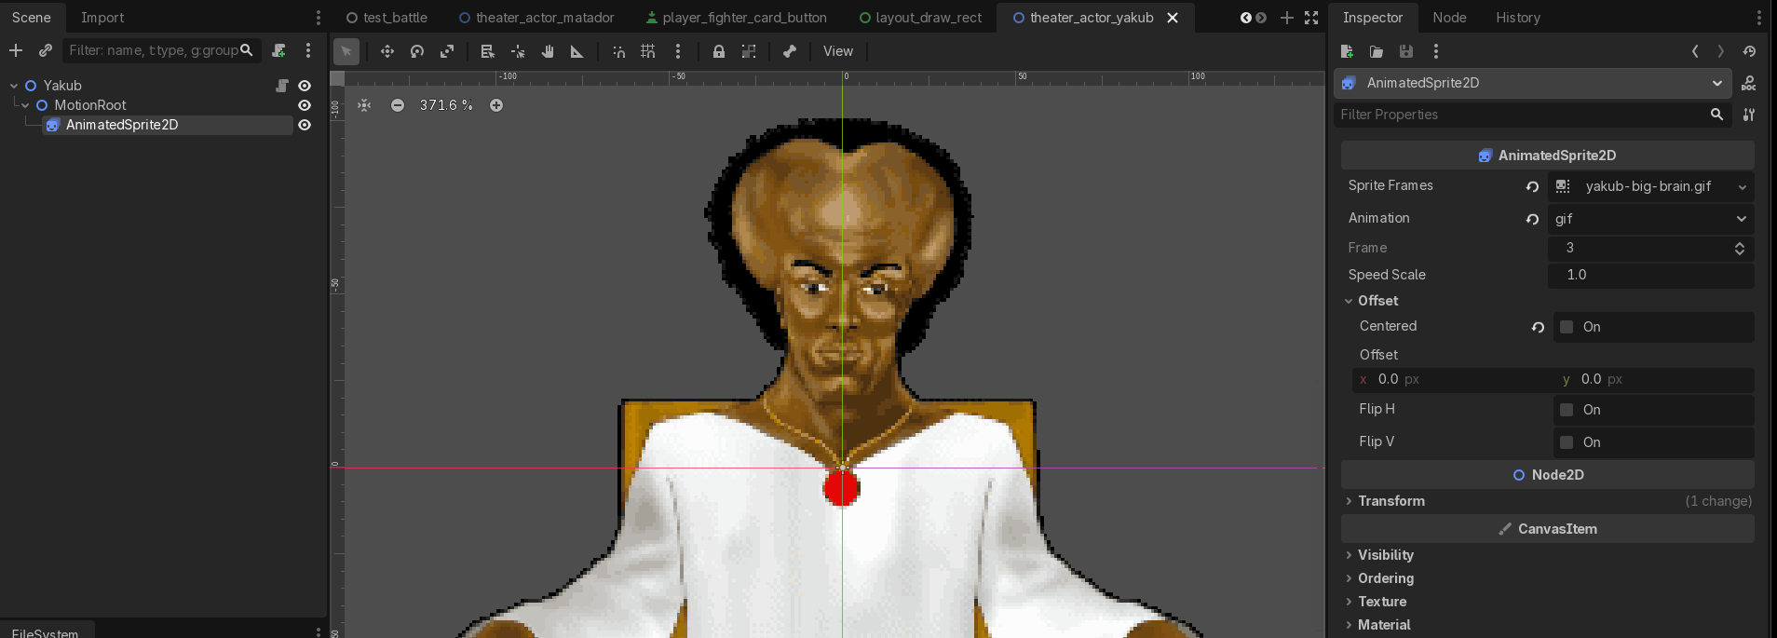
Task: Activate the Move Mode tool
Action: [x=387, y=51]
